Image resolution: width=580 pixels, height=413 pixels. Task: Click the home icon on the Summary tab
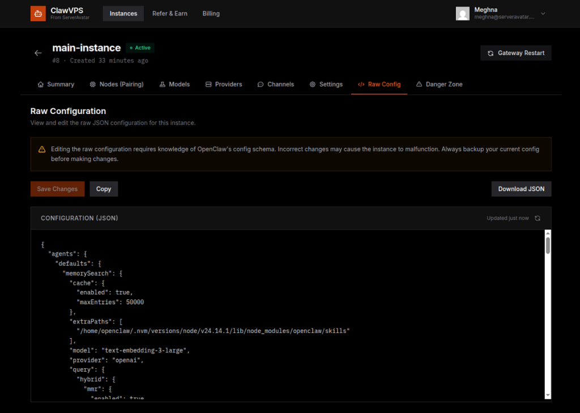[x=40, y=84]
